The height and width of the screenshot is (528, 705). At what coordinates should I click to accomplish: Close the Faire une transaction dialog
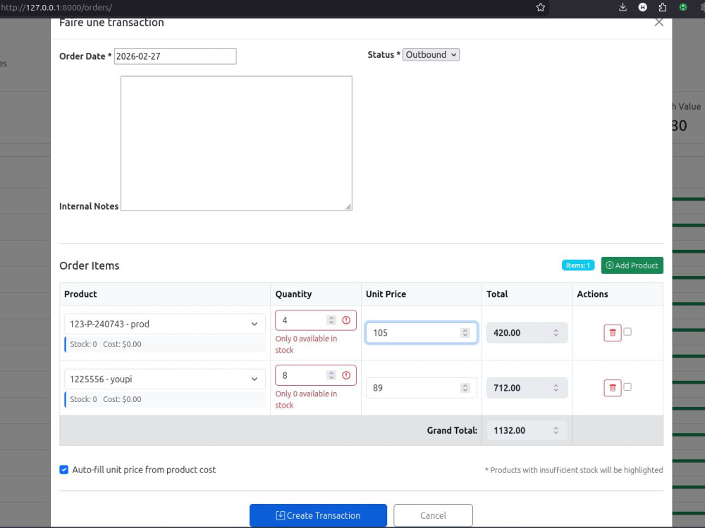tap(658, 22)
